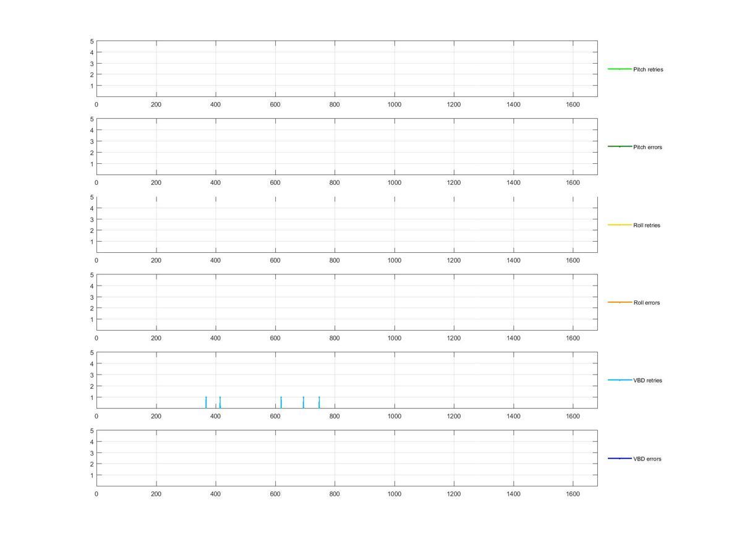
Task: Pick the VBD retries spike near 700
Action: [304, 402]
